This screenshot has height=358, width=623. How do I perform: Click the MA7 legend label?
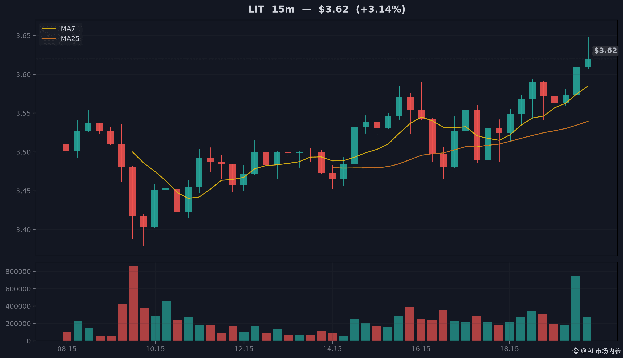[68, 29]
